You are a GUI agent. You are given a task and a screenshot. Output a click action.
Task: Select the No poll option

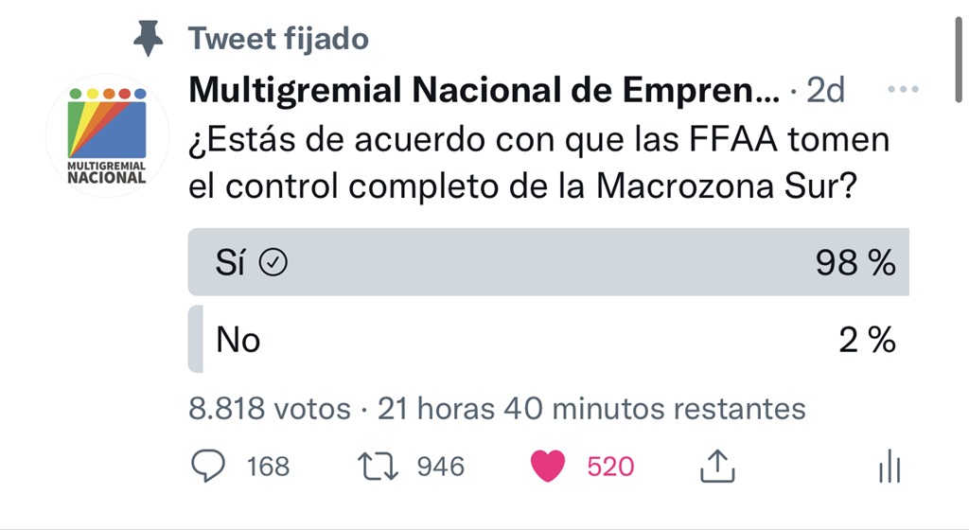[x=548, y=339]
